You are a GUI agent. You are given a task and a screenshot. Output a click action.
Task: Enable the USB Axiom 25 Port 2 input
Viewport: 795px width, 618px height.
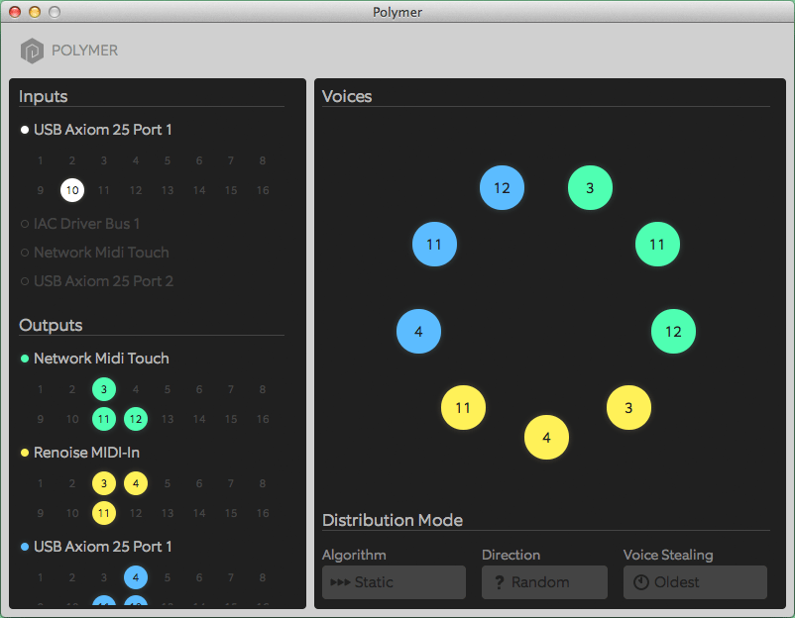tap(97, 281)
